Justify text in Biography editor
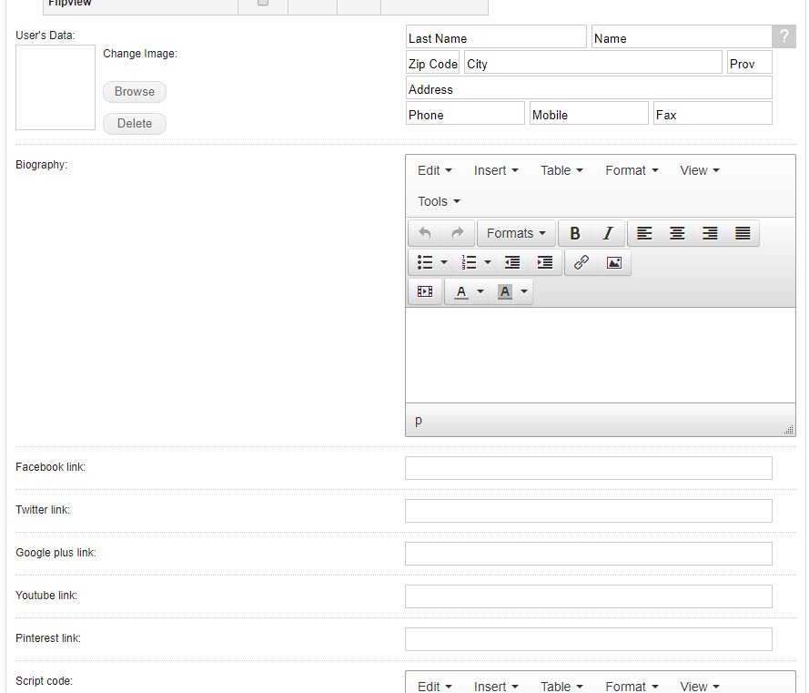809x693 pixels. (x=743, y=233)
